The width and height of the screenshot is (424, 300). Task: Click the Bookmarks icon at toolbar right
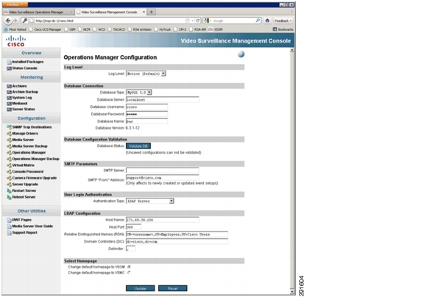click(275, 29)
